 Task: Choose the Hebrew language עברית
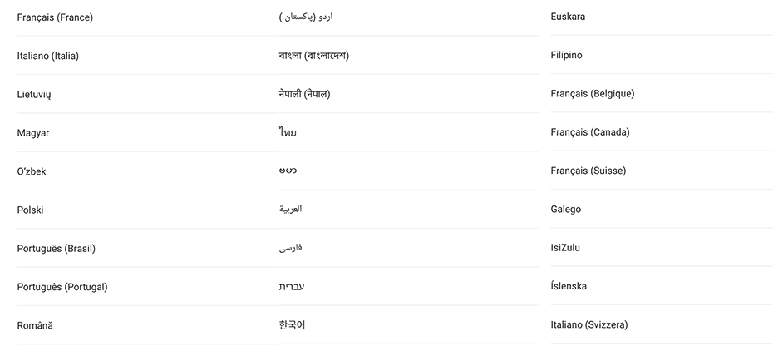click(291, 286)
